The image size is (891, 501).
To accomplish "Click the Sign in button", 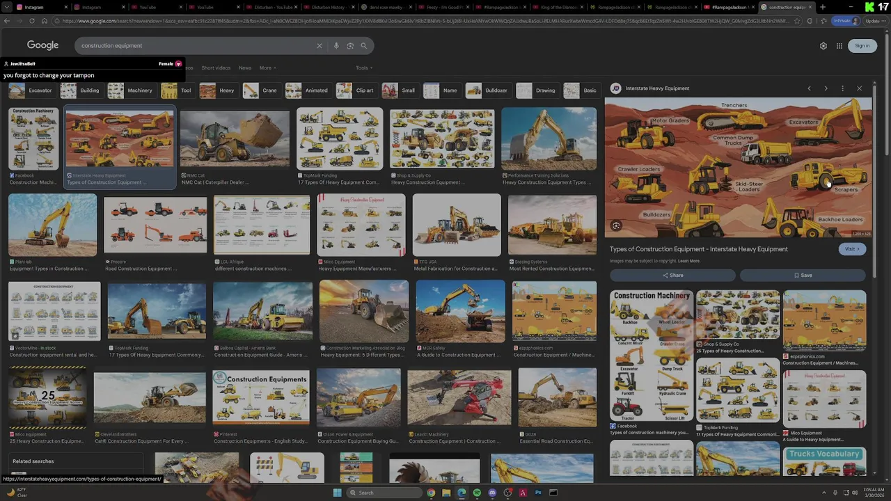I will [x=862, y=46].
